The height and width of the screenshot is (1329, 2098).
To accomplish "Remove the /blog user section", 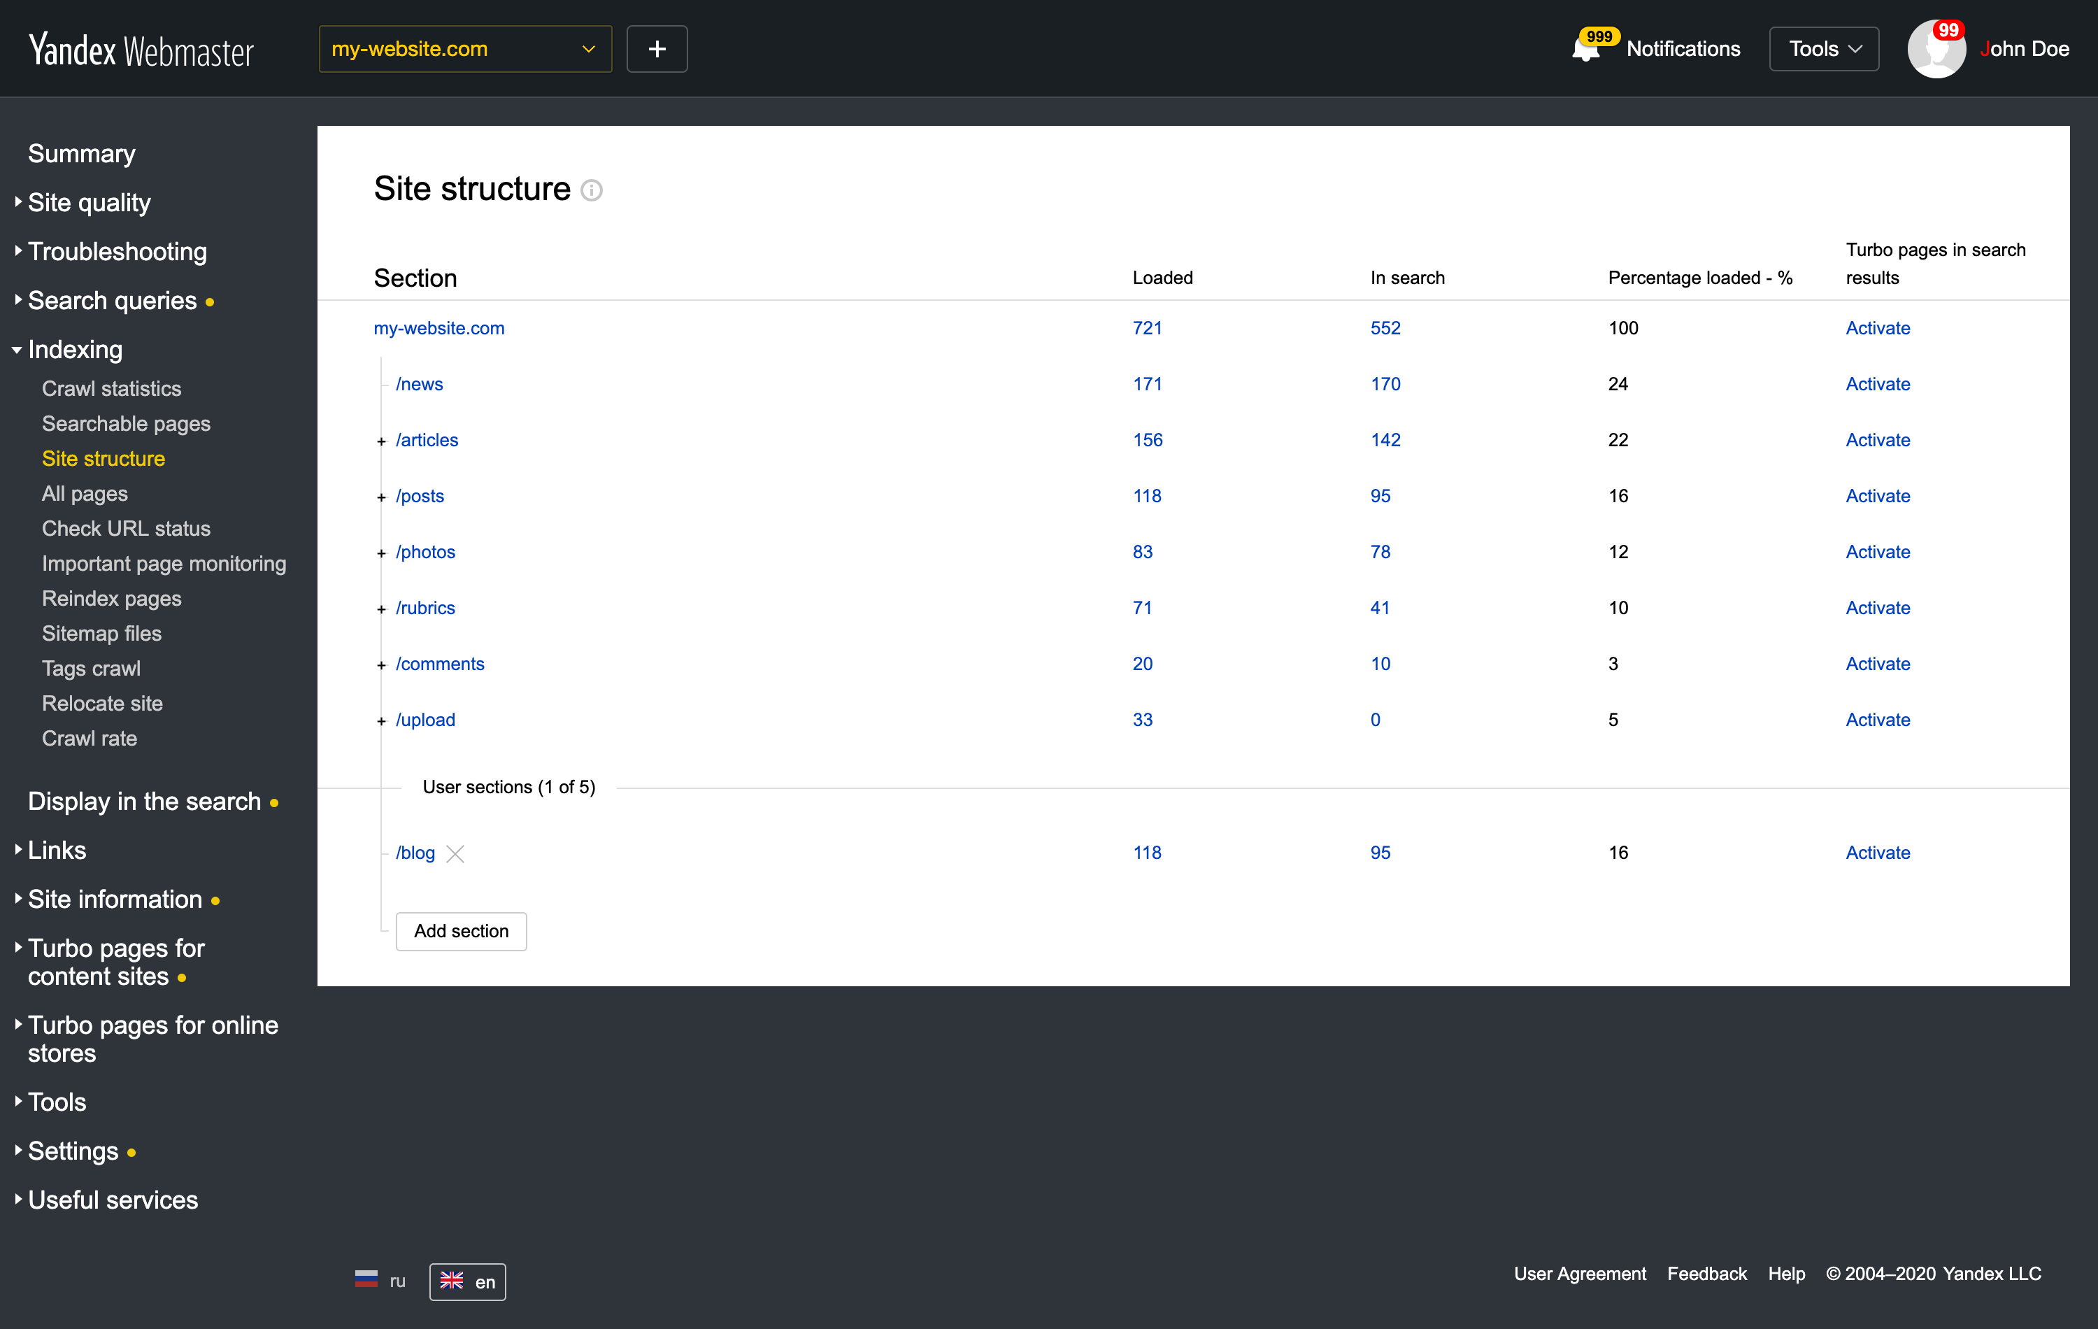I will pyautogui.click(x=456, y=853).
